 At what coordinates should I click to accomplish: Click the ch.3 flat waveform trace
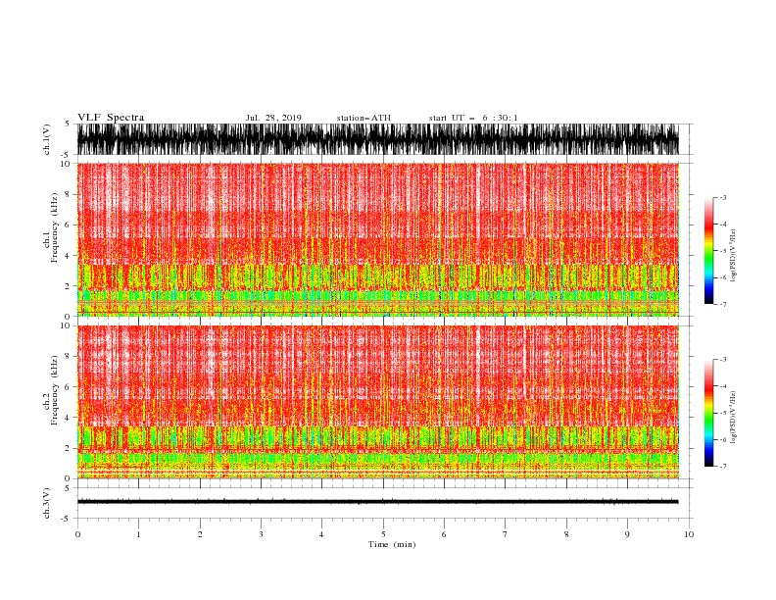pos(377,502)
